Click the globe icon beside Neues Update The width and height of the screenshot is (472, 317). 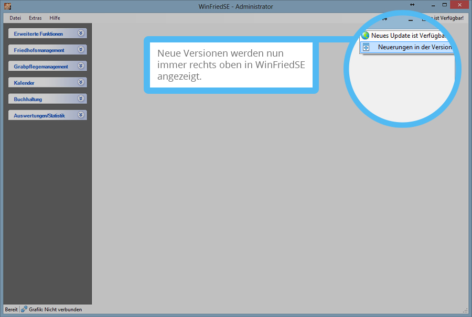[366, 36]
